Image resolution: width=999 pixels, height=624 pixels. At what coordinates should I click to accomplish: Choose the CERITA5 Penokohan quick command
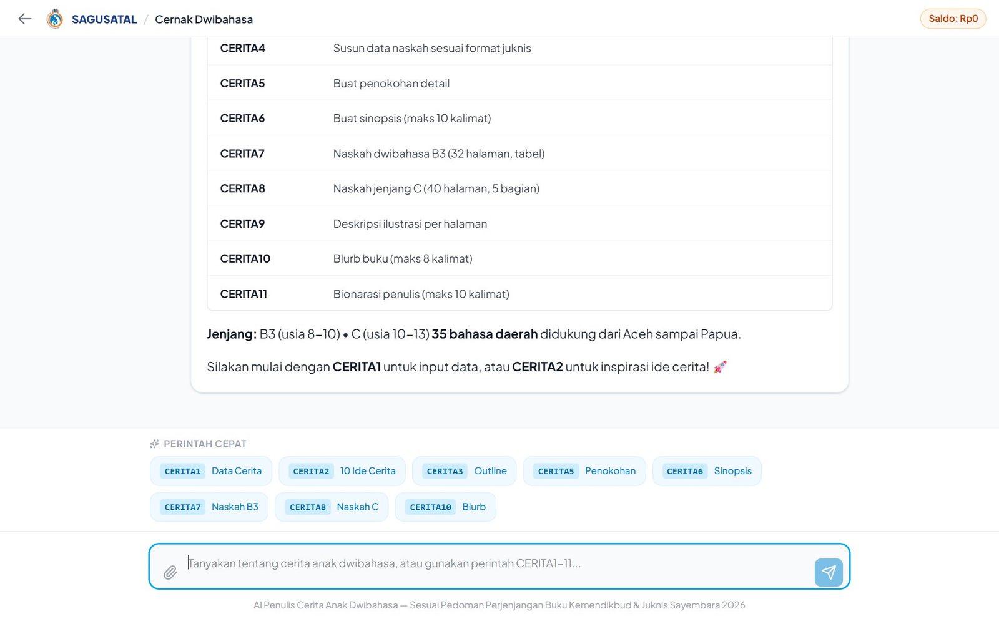584,471
